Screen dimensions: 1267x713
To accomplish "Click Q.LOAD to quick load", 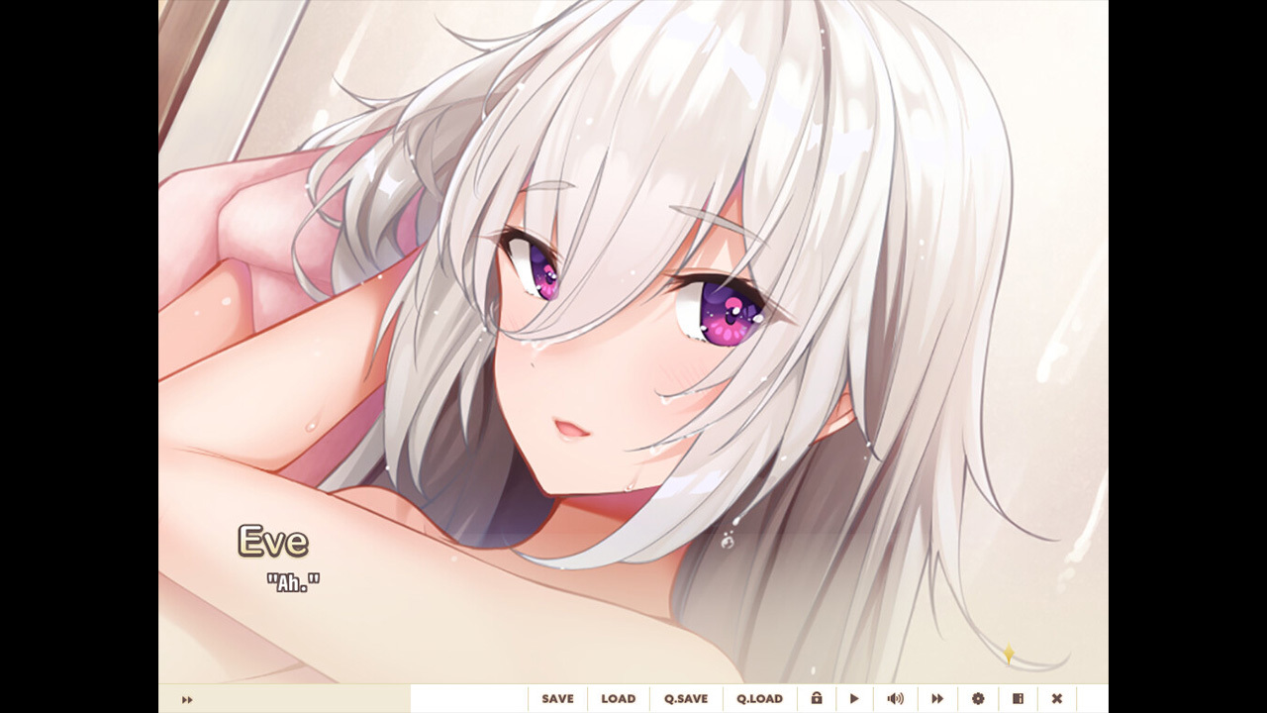I will point(759,699).
